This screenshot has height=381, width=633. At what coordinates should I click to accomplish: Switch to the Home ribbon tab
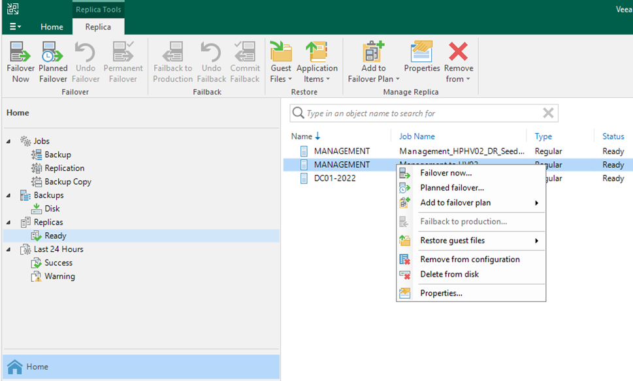pos(52,27)
